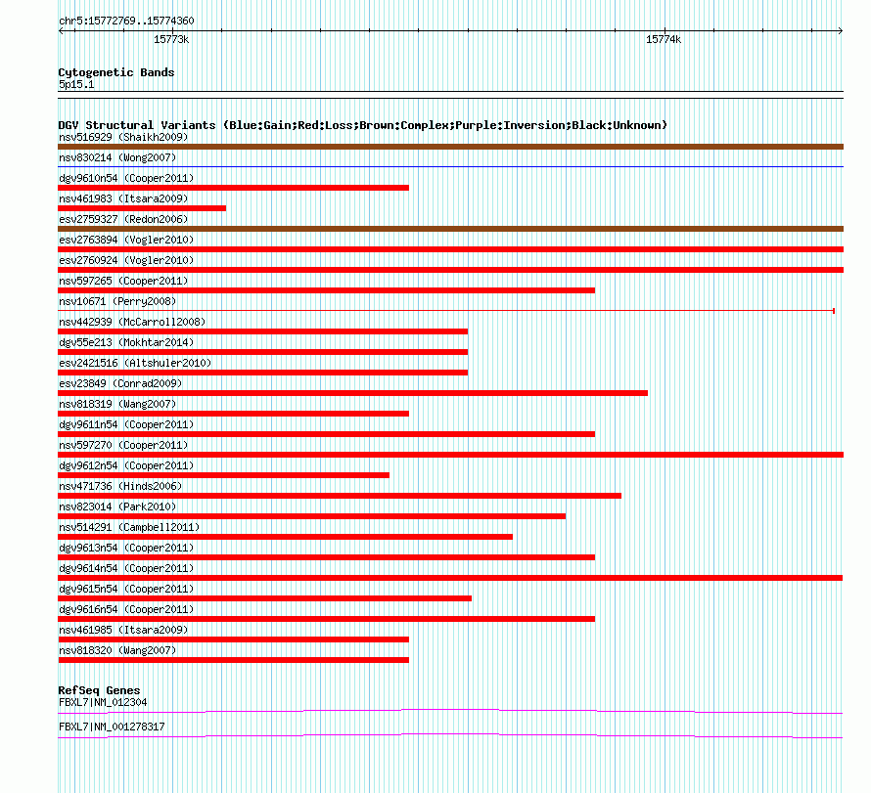Click the RefSeq Genes track title

tap(100, 690)
